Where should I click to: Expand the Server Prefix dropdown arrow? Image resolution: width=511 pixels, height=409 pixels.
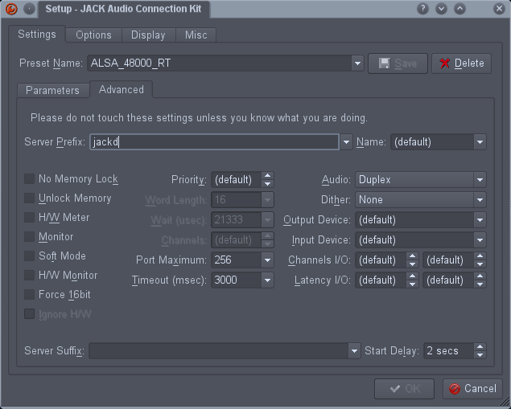coord(346,142)
